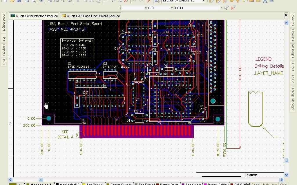Click the red X filter clear icon near (All)
297x185 pixels.
pos(233,8)
